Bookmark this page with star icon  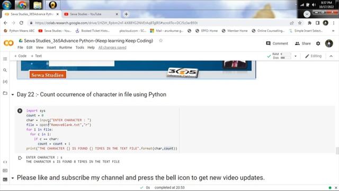[300, 23]
